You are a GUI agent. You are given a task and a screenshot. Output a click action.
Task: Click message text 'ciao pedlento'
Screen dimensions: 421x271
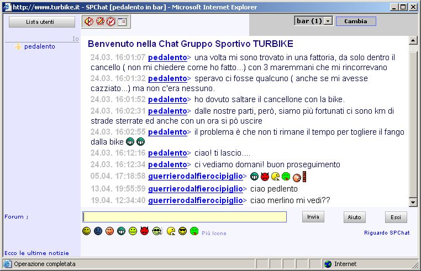coord(274,189)
